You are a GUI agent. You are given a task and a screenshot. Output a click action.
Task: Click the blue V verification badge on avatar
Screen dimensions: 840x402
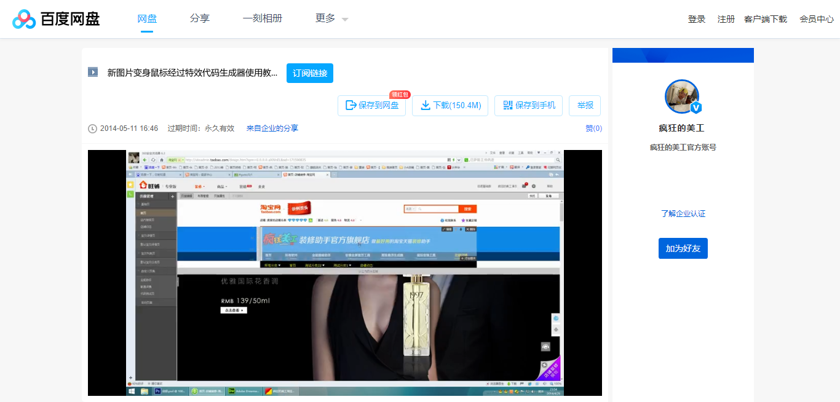(x=695, y=108)
